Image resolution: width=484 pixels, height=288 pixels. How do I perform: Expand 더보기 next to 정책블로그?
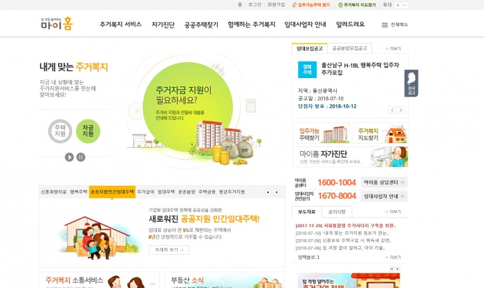393,257
